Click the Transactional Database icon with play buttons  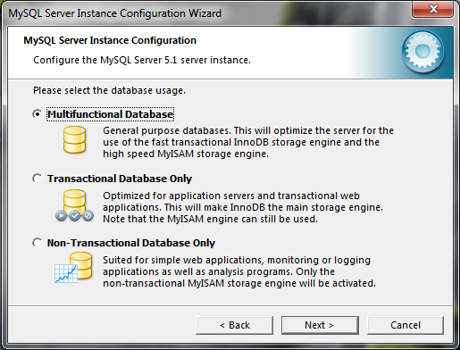tap(74, 205)
